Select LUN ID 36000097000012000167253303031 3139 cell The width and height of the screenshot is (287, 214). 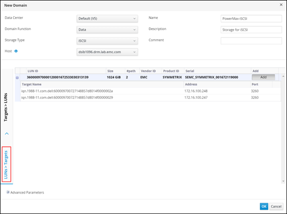(58, 77)
